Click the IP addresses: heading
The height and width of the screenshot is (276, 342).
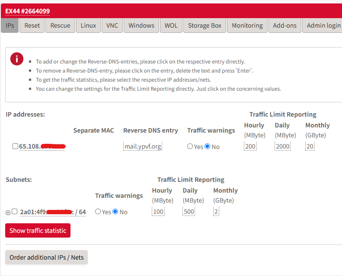26,114
